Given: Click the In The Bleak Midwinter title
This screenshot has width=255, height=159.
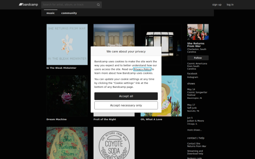Looking at the screenshot, I should 61,68.
